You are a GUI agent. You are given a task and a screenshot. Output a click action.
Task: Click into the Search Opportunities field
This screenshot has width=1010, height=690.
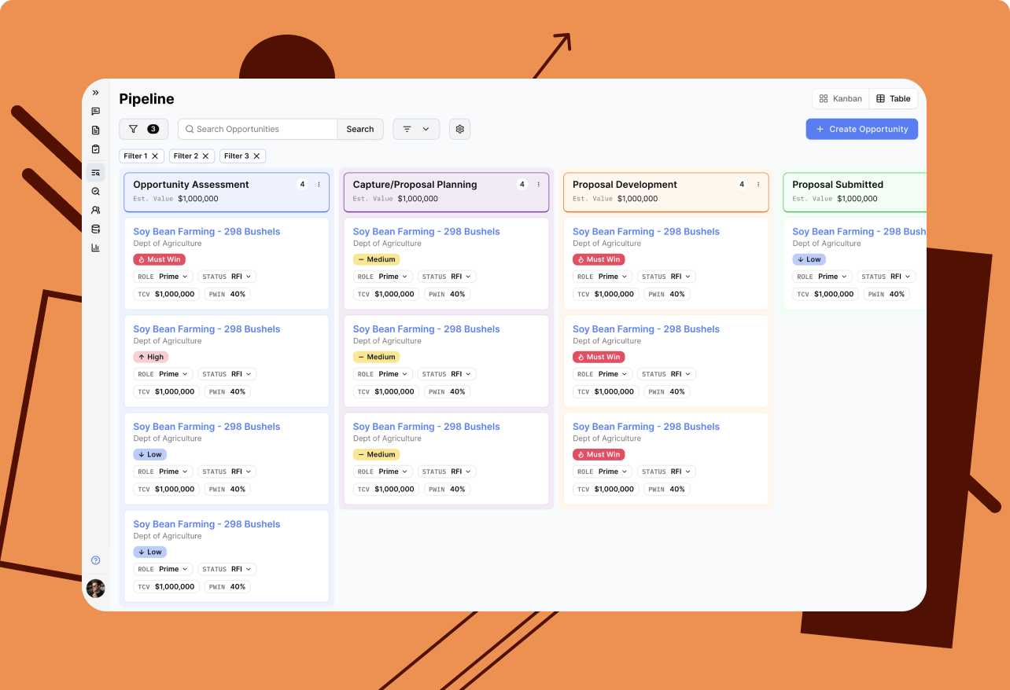point(258,129)
